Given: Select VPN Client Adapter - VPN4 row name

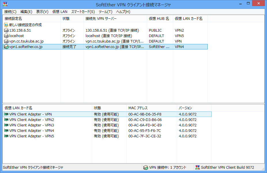Looking at the screenshot, I should [x=31, y=130].
